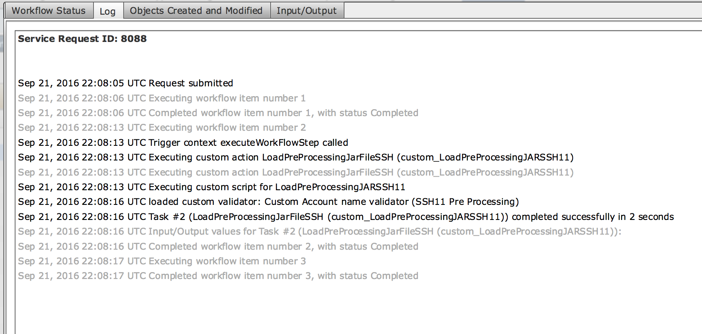Screen dimensions: 702x334
Task: Select the 'Completed workflow item number 2' line
Action: (x=218, y=246)
